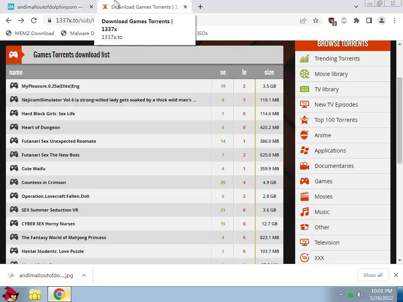The image size is (403, 302).
Task: Click the Movie library film reel icon
Action: [x=304, y=74]
